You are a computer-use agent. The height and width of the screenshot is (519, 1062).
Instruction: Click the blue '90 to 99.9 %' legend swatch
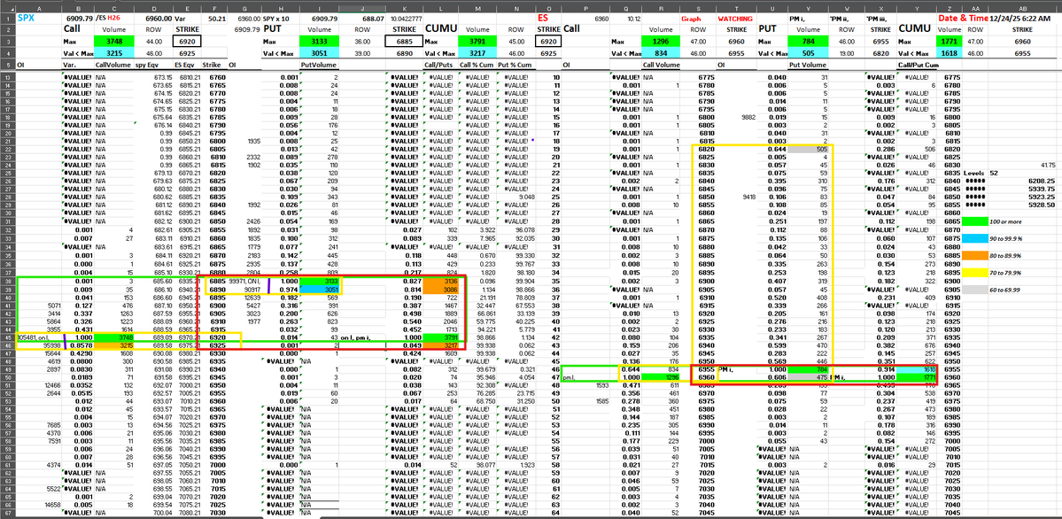pos(973,239)
